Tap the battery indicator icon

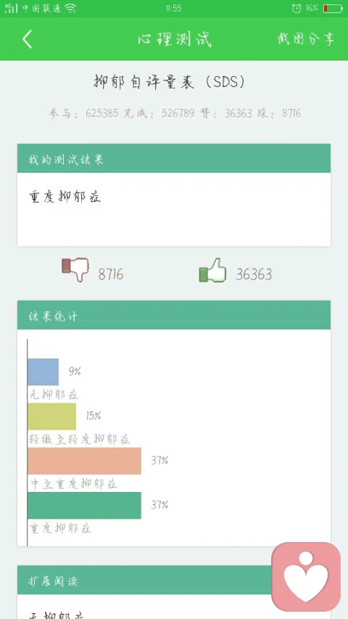pos(333,8)
